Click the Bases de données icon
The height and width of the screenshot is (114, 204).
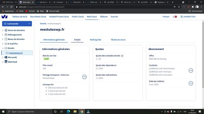click(x=6, y=39)
